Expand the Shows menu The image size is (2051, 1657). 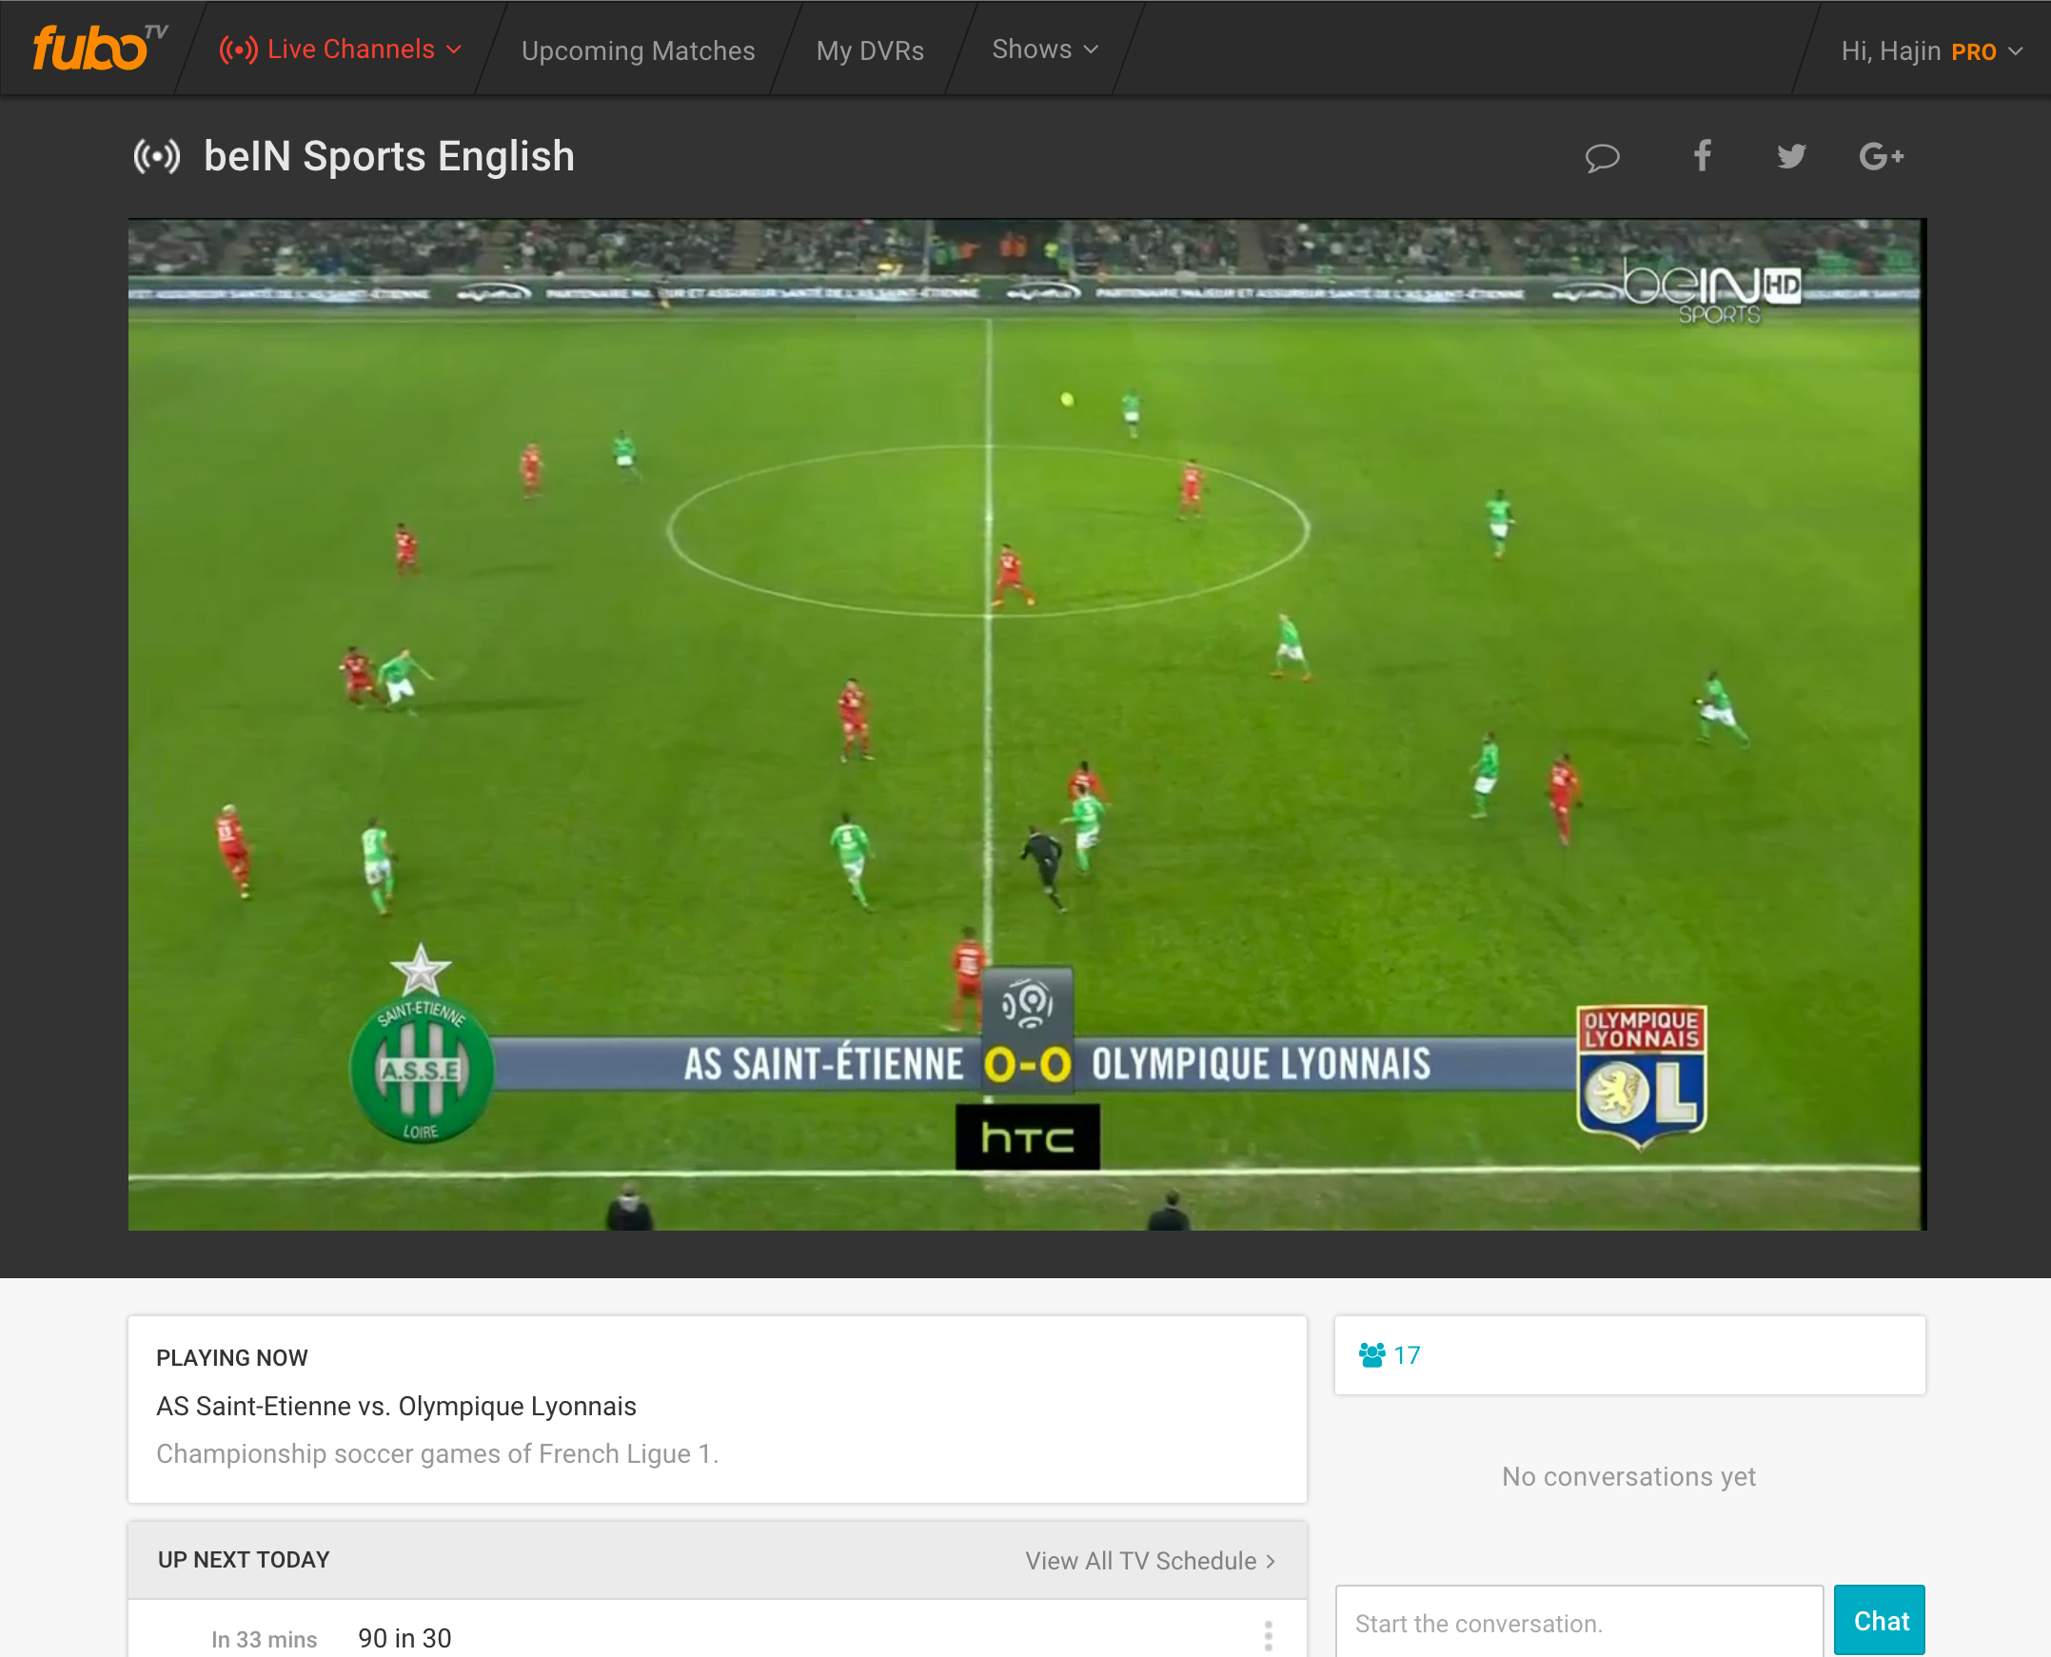click(x=1045, y=49)
